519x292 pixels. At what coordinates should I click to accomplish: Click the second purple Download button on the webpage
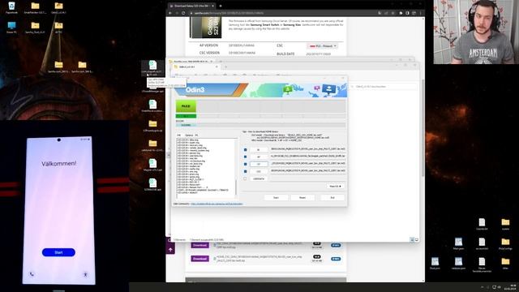[200, 259]
